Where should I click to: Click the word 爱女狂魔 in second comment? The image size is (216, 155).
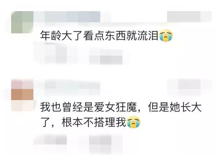115,107
